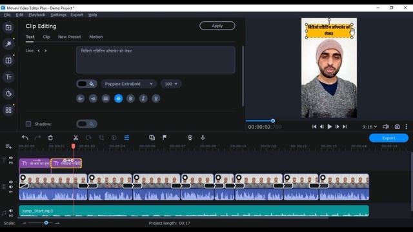Enable the Shadow checkbox
413x232 pixels.
tap(28, 124)
